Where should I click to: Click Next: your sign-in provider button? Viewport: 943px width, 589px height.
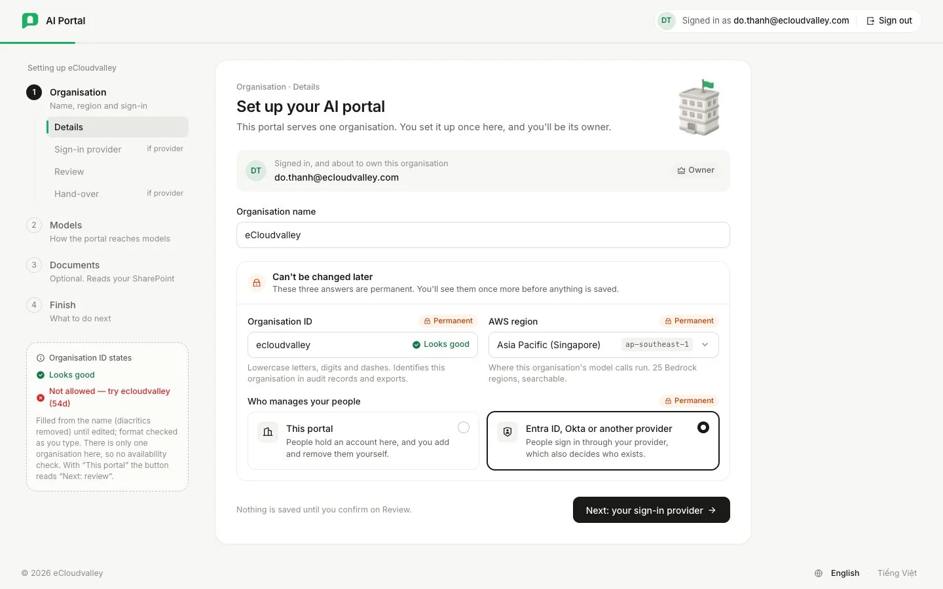[x=652, y=510]
